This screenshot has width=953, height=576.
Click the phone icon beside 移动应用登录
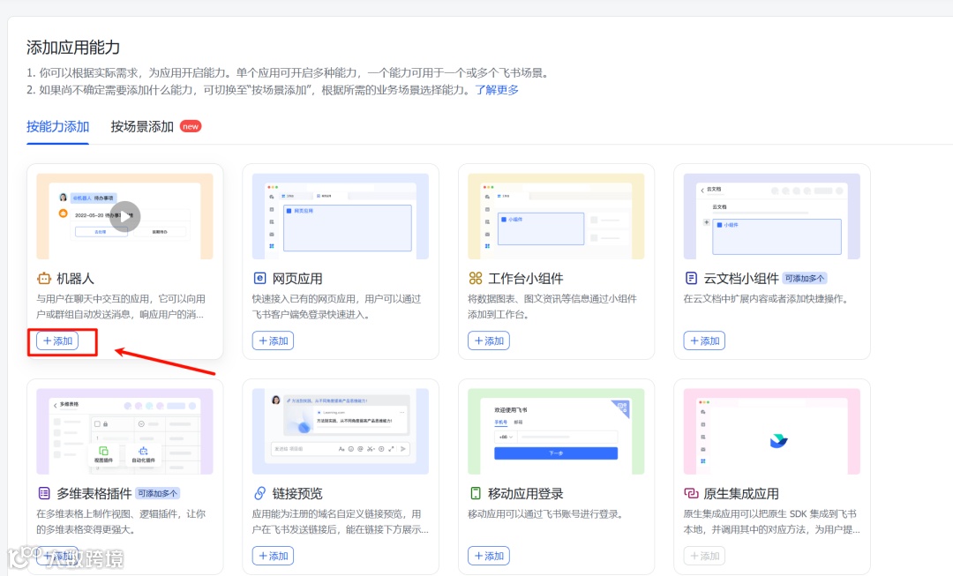(476, 493)
